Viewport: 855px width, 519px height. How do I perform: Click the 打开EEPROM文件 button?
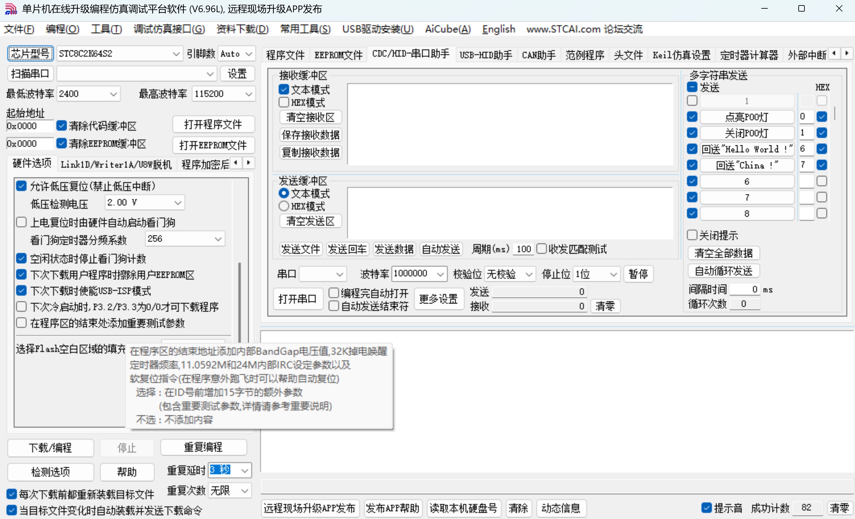pyautogui.click(x=214, y=145)
